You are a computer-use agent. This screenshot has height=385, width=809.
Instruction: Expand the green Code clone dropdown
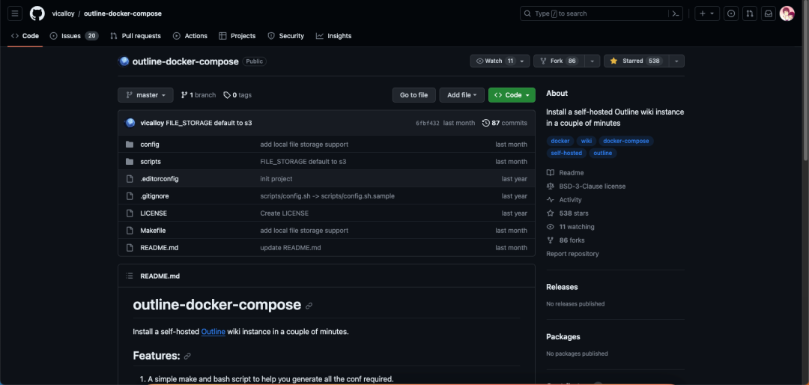(512, 95)
